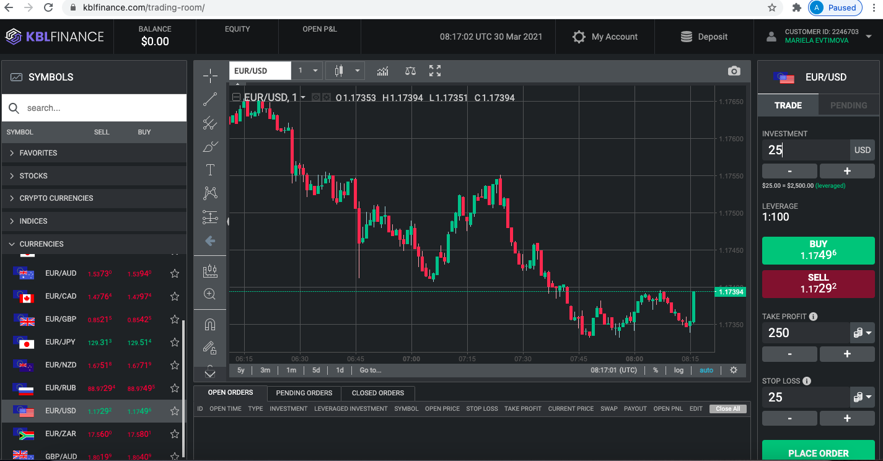Open the Open Orders tab

pyautogui.click(x=231, y=393)
